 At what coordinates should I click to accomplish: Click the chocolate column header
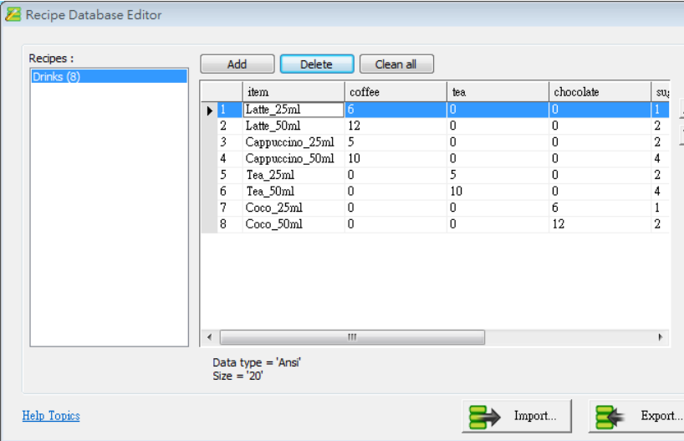coord(600,92)
